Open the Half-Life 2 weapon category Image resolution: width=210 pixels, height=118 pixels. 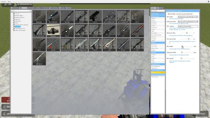point(17,19)
